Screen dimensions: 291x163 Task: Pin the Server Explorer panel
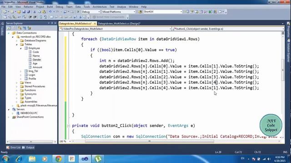[x=52, y=23]
